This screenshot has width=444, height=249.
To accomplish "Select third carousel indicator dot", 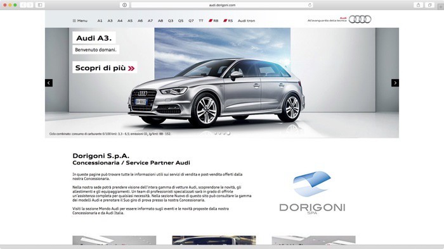I will 224,133.
